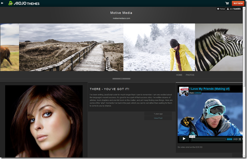Select the boardwalk dunes photo
This screenshot has width=247, height=159.
point(71,47)
